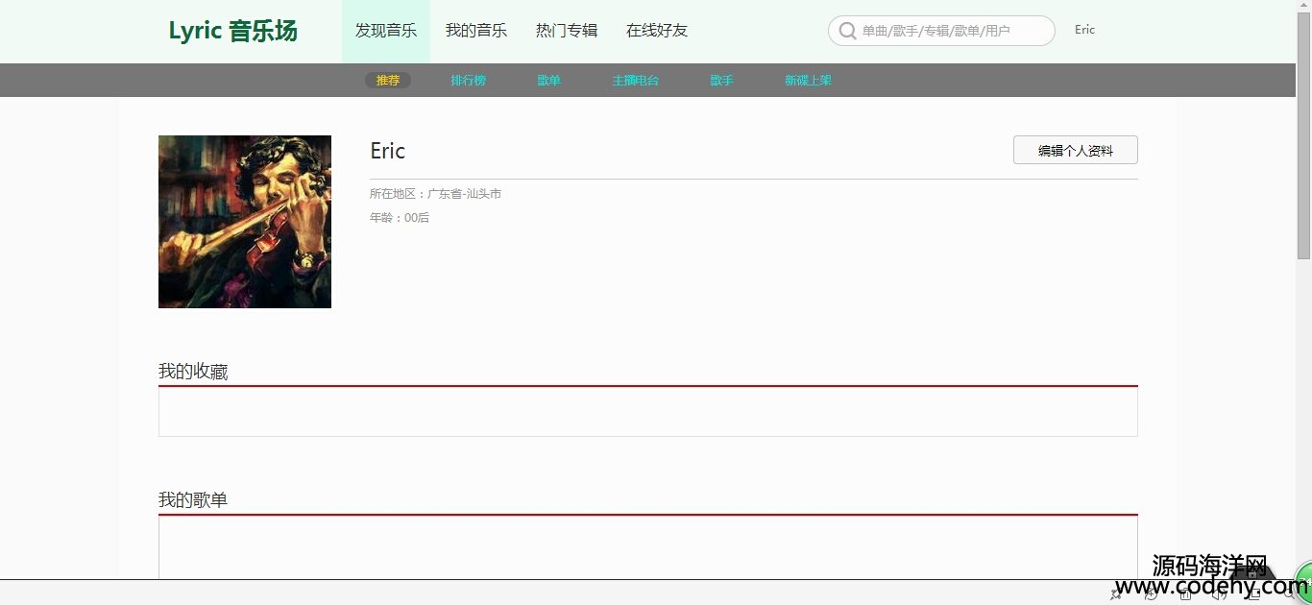This screenshot has width=1312, height=605.
Task: Select the 推荐 submenu item
Action: tap(388, 81)
